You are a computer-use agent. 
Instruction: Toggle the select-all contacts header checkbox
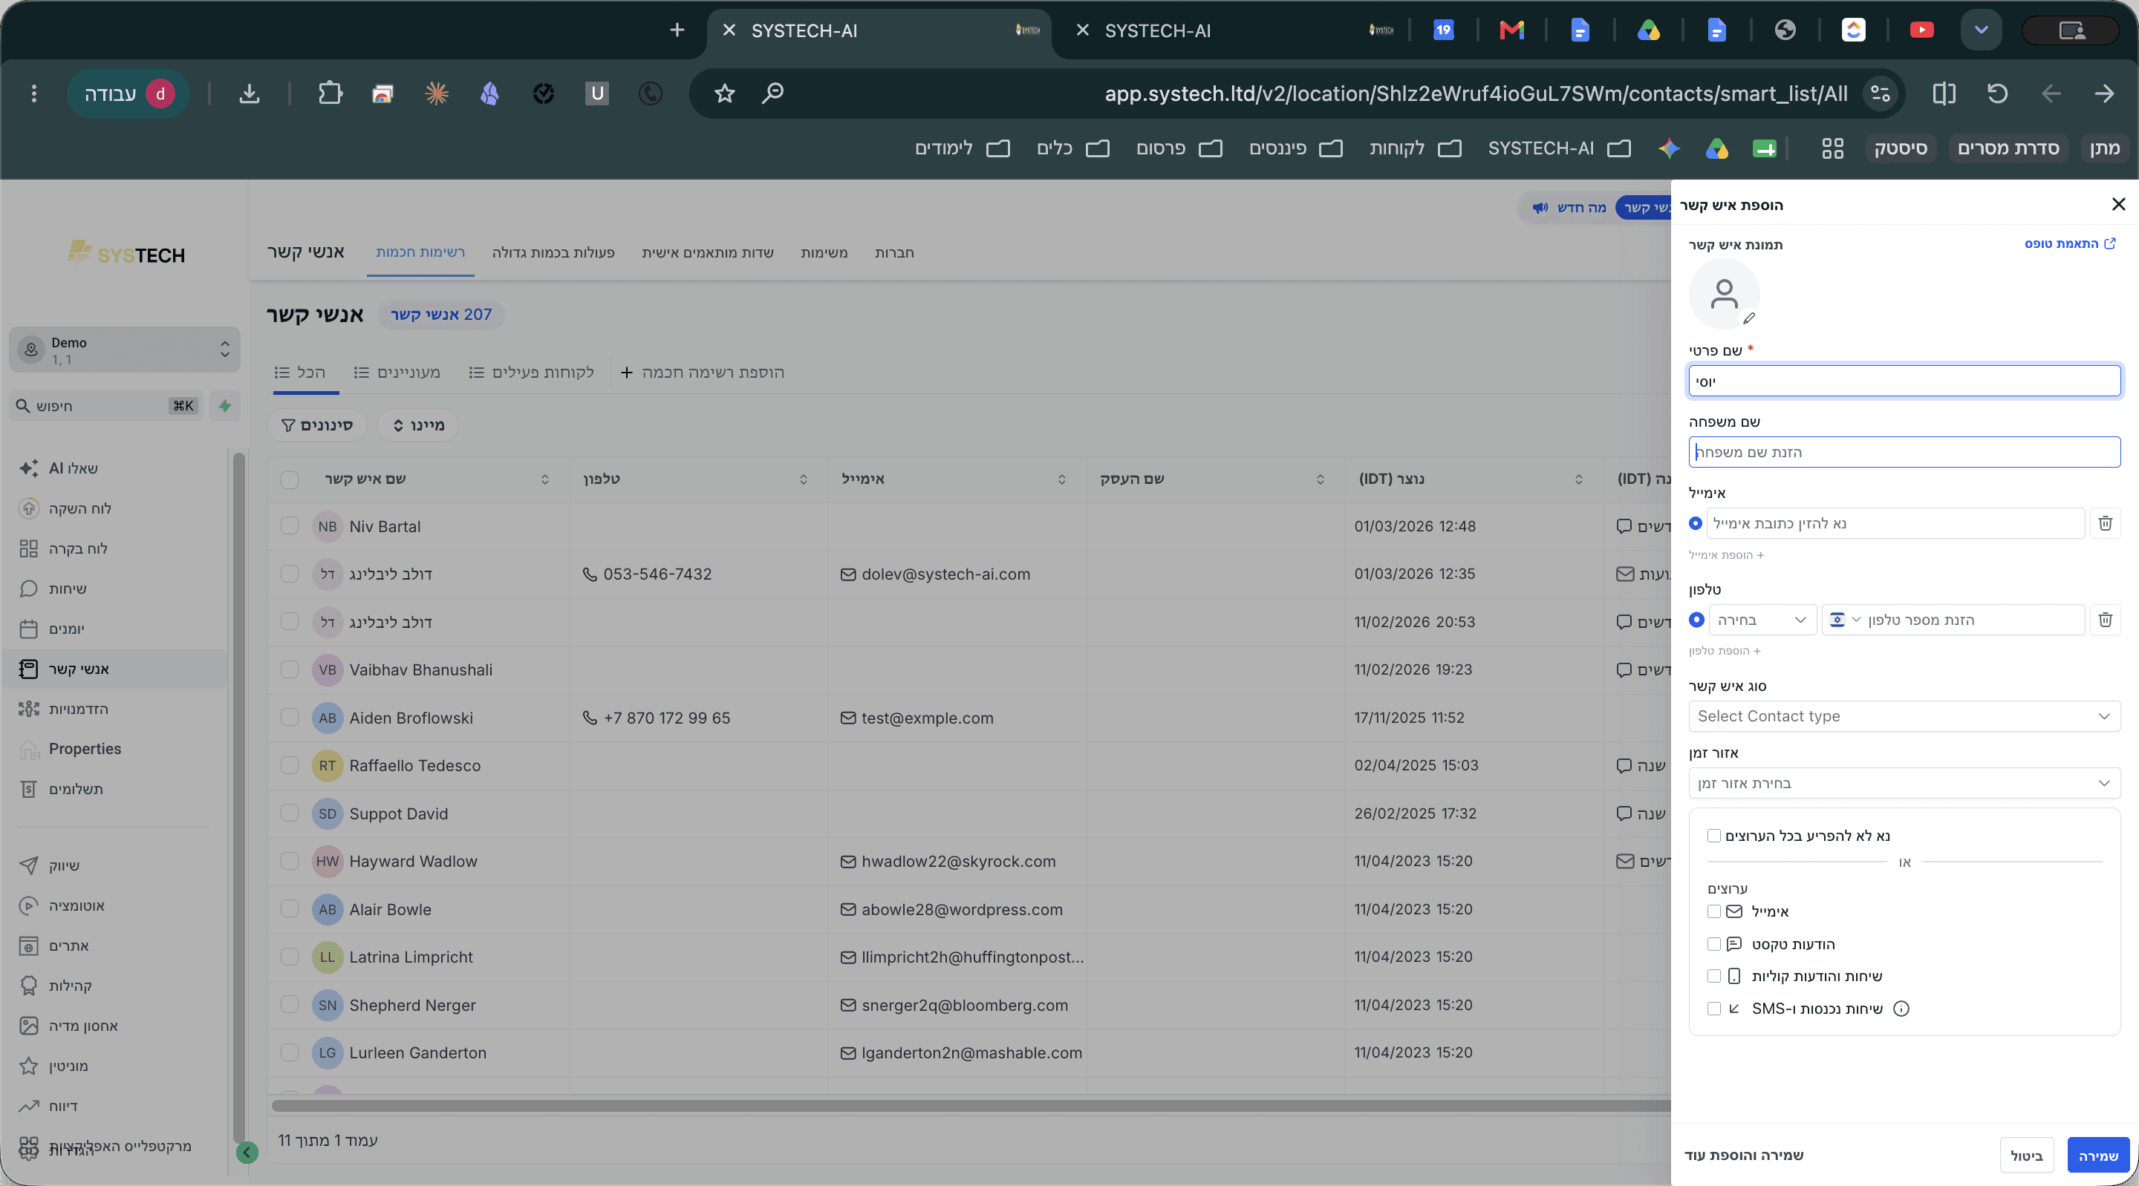pos(290,479)
